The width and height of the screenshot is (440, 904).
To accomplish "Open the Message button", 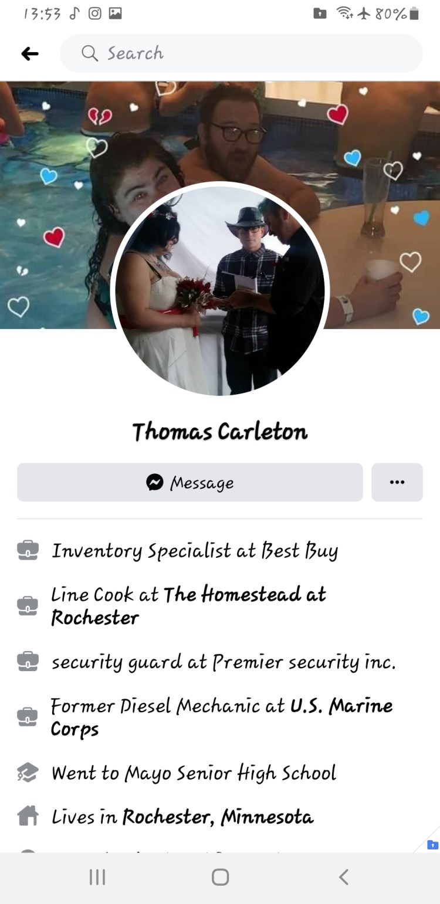I will coord(190,482).
